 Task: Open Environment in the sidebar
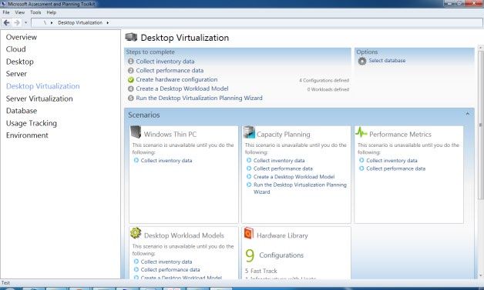point(27,135)
